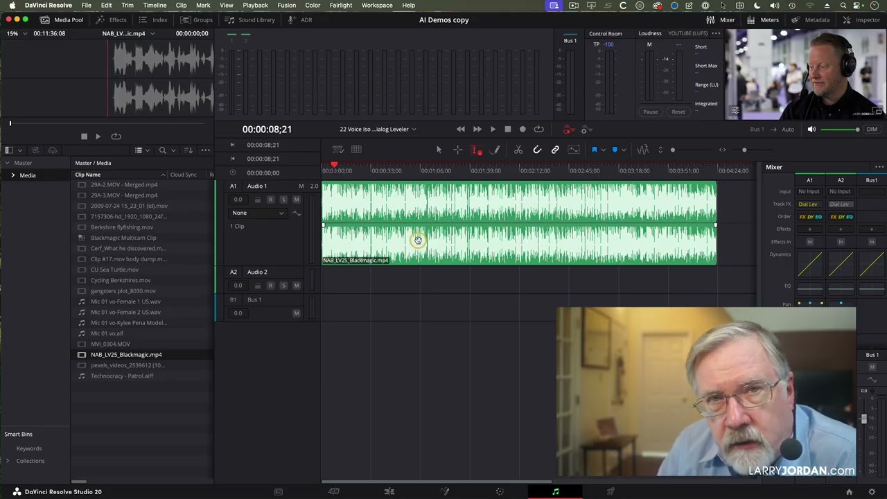
Task: Toggle timeline Snapping magnet icon
Action: [x=537, y=150]
